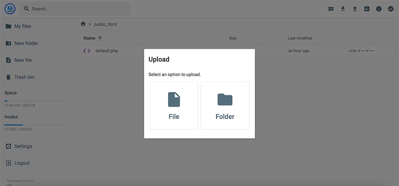Click the upload arrow icon in toolbar
This screenshot has width=399, height=186.
355,9
